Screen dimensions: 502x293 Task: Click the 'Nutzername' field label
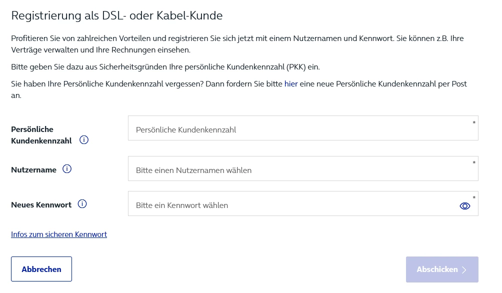click(33, 170)
